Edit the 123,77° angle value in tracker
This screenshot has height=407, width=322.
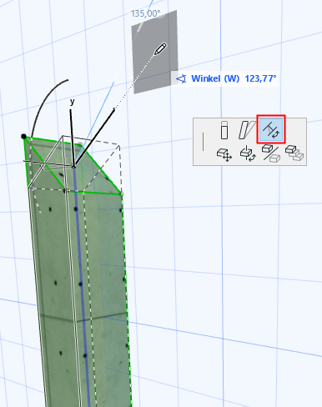point(260,78)
